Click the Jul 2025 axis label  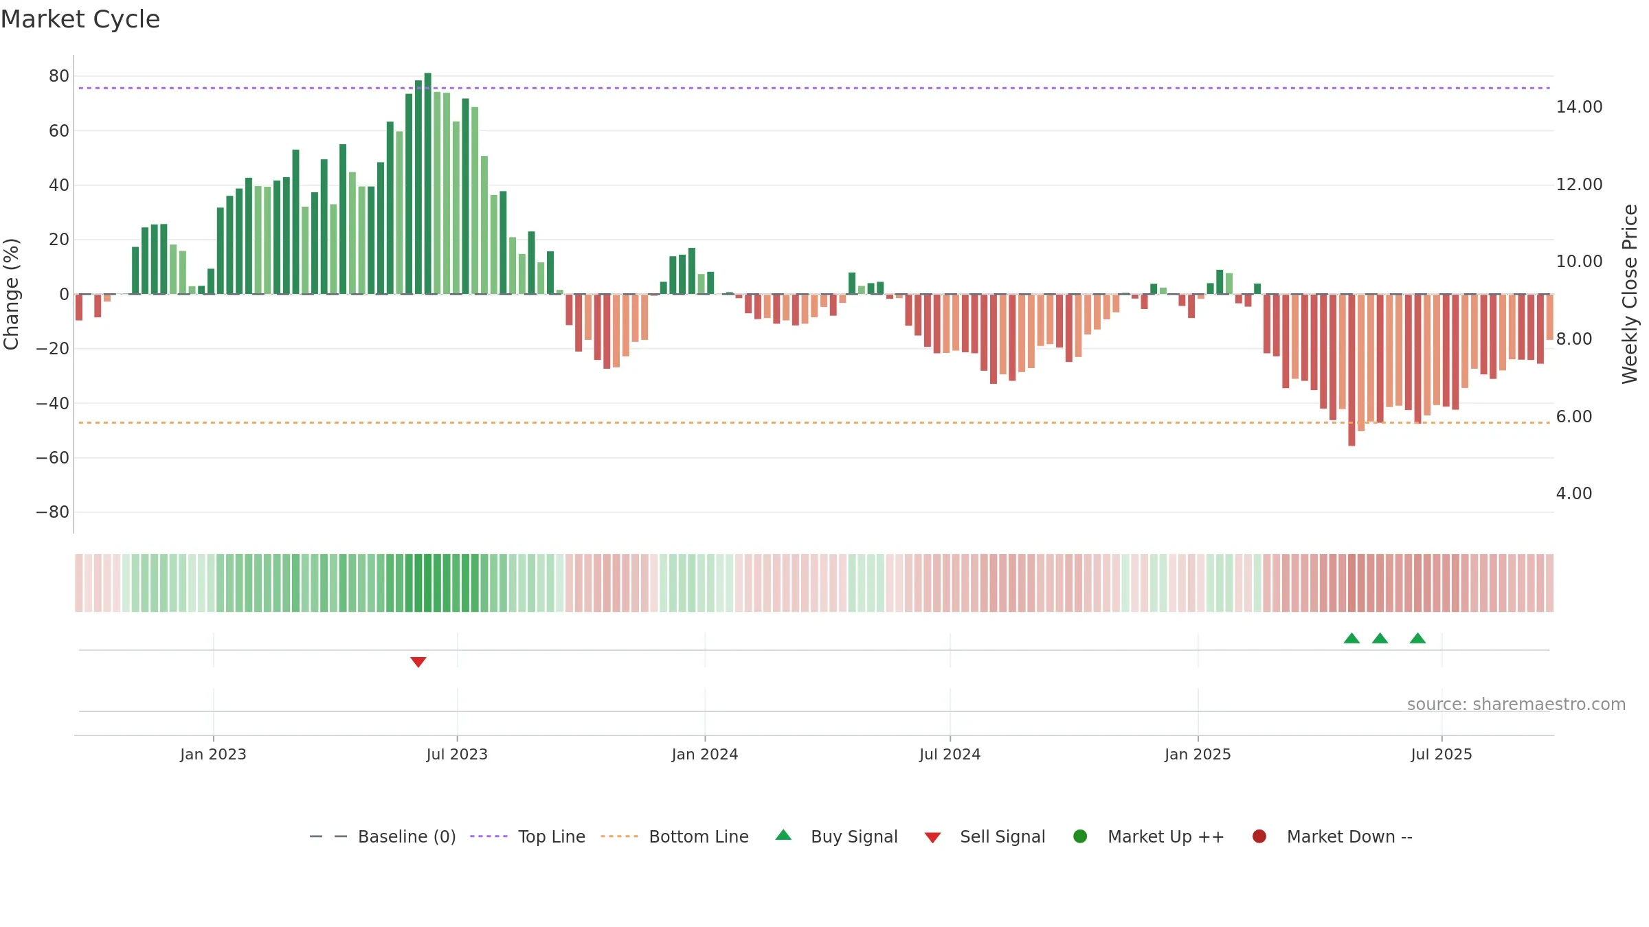pos(1442,754)
